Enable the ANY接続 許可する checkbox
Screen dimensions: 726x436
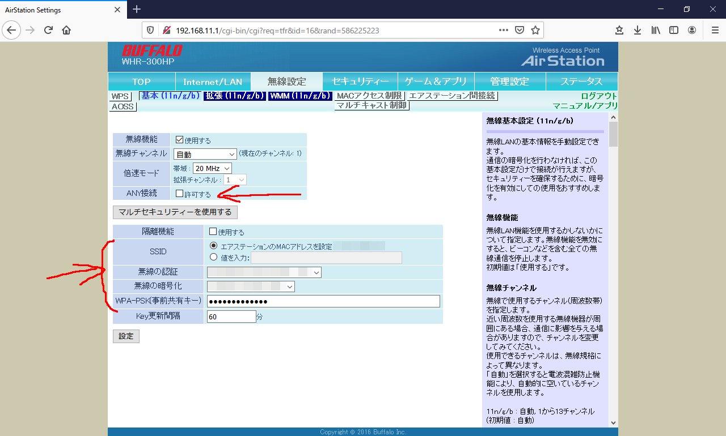(x=179, y=194)
